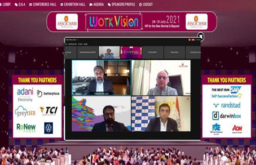Viewport: 256px width, 165px height.
Task: Open the Q & A section
Action: [20, 4]
